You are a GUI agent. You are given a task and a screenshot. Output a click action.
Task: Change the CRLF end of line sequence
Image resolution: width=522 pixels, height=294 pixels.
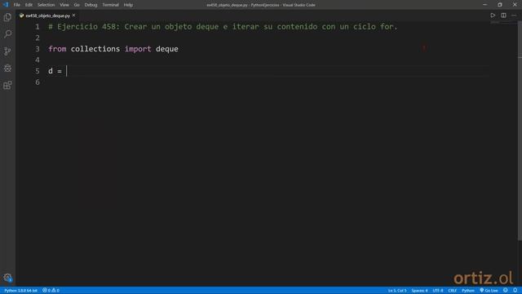tap(453, 291)
